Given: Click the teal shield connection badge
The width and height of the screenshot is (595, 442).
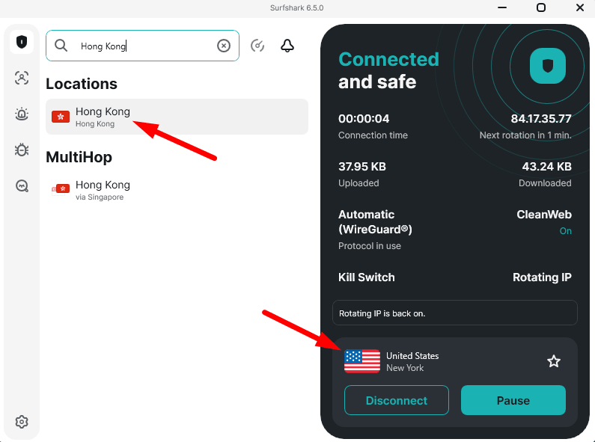Looking at the screenshot, I should coord(548,66).
